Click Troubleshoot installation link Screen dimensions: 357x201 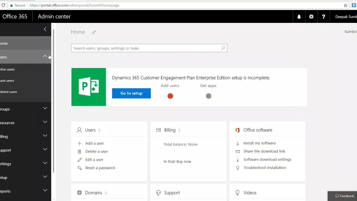(x=265, y=167)
